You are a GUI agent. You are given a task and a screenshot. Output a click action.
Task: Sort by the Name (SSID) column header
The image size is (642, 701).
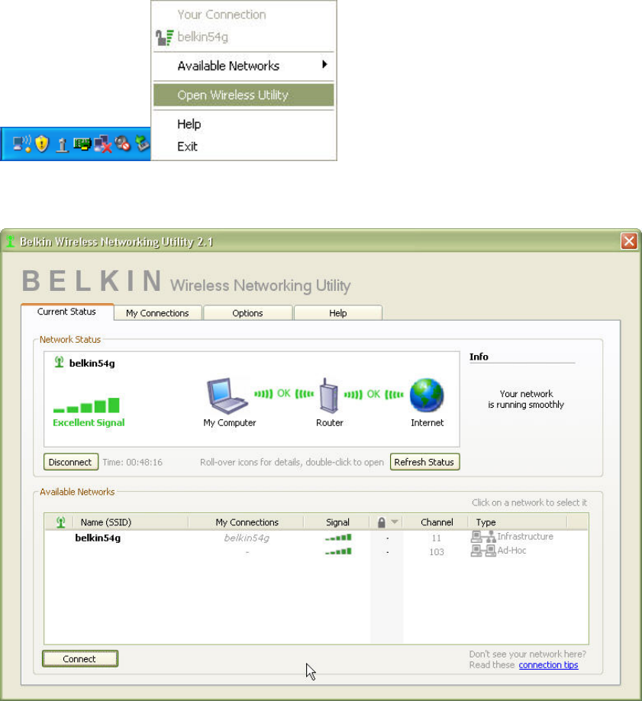pos(106,522)
